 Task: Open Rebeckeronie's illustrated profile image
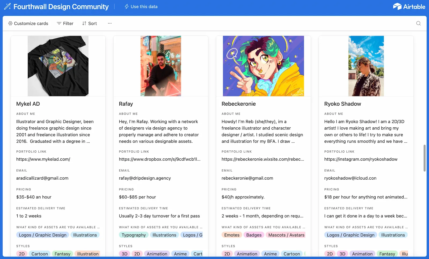coord(263,66)
